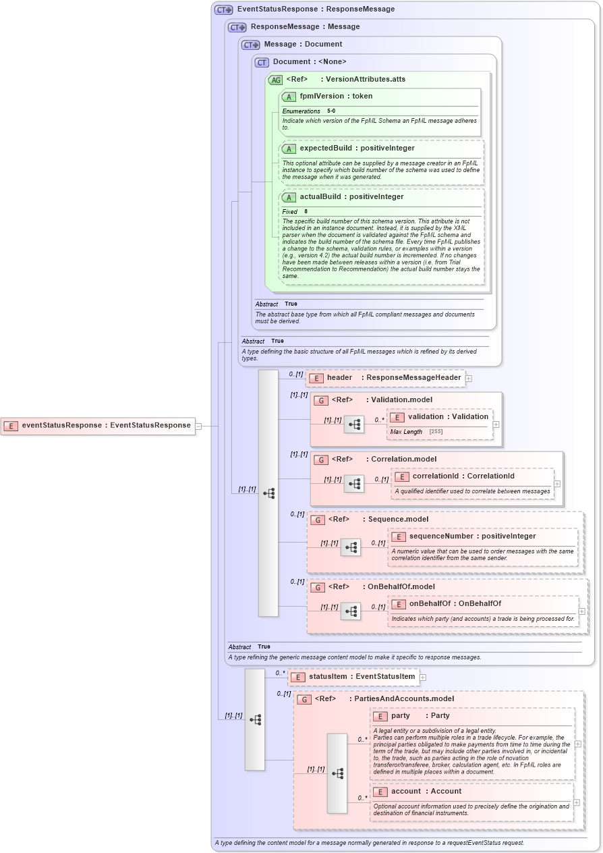This screenshot has width=603, height=853.
Task: Expand the correlationId element plus box
Action: tap(557, 484)
